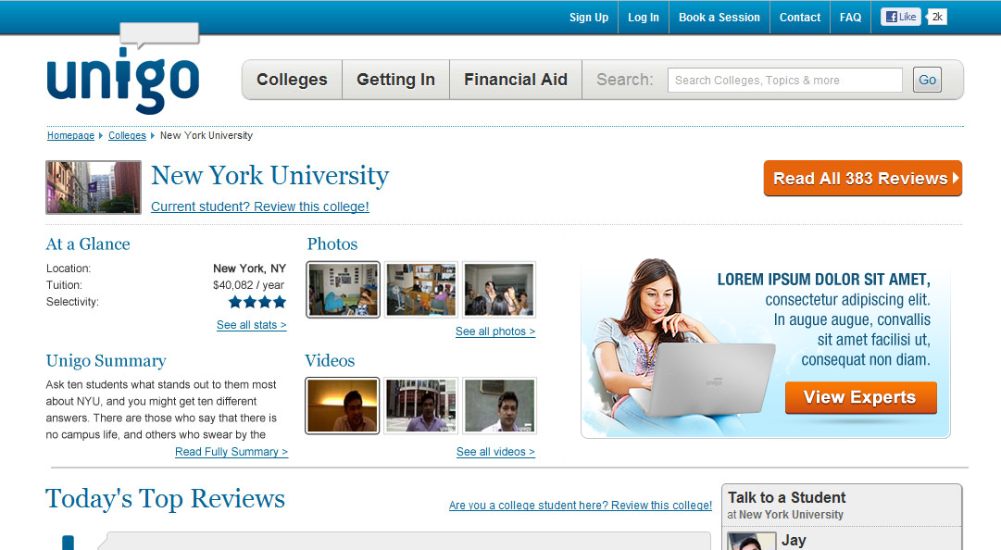Click the New York, NY location value

[x=250, y=269]
